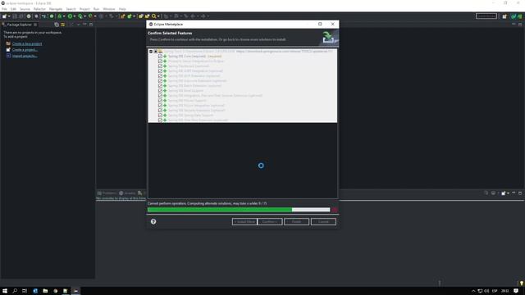Click the Install More back button
Viewport: 525px width, 295px height.
click(244, 222)
